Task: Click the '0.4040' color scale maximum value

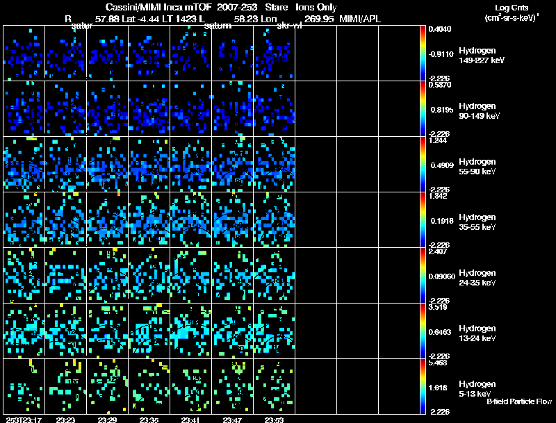Action: 440,29
